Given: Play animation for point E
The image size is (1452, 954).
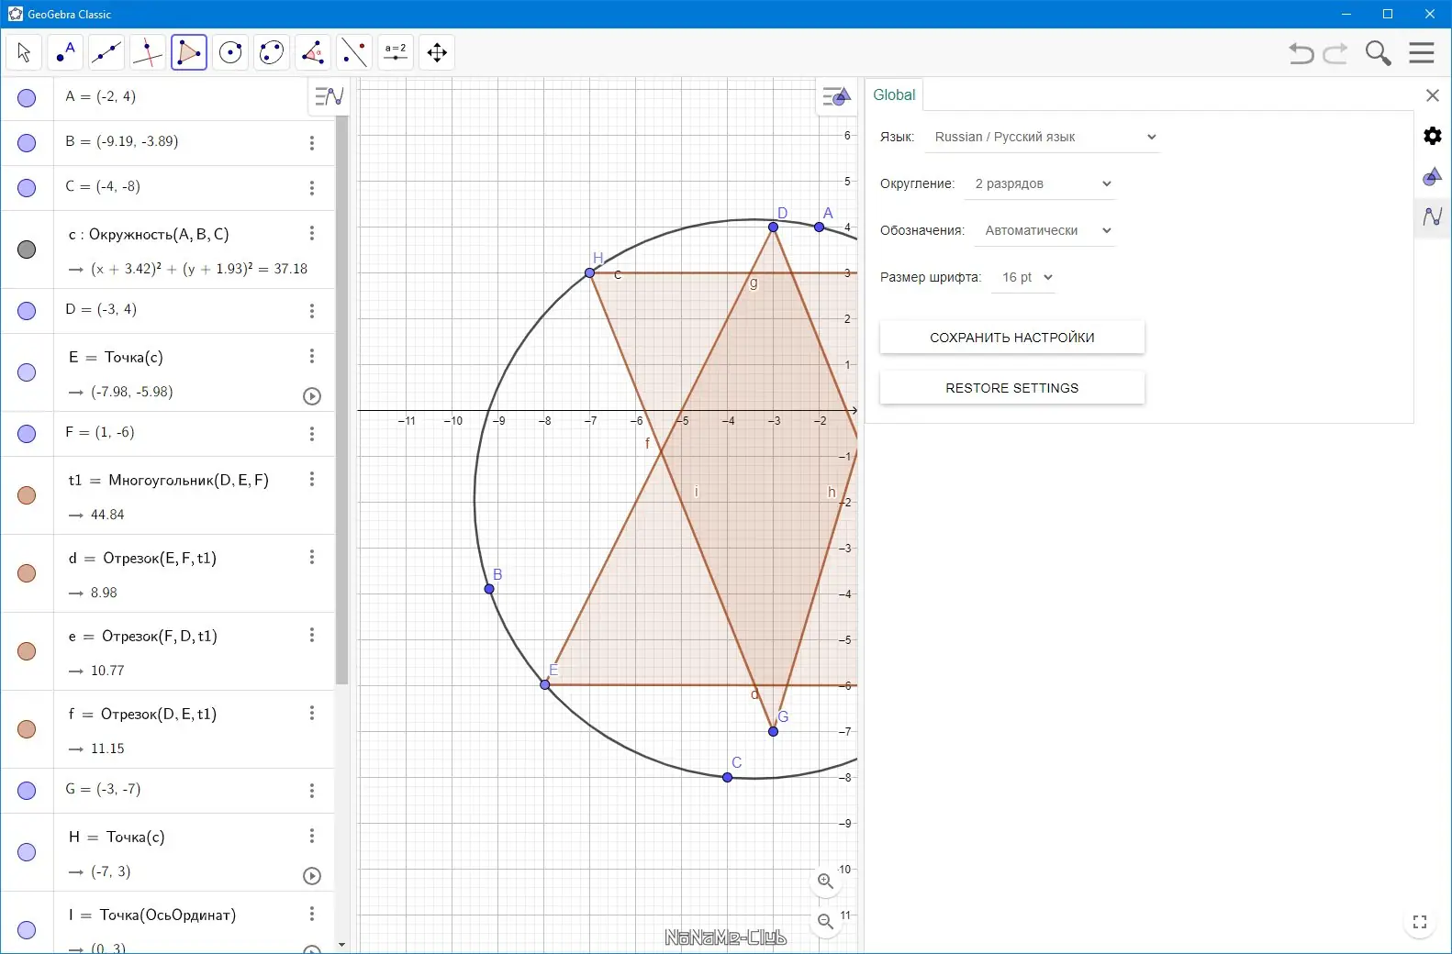Looking at the screenshot, I should 312,396.
